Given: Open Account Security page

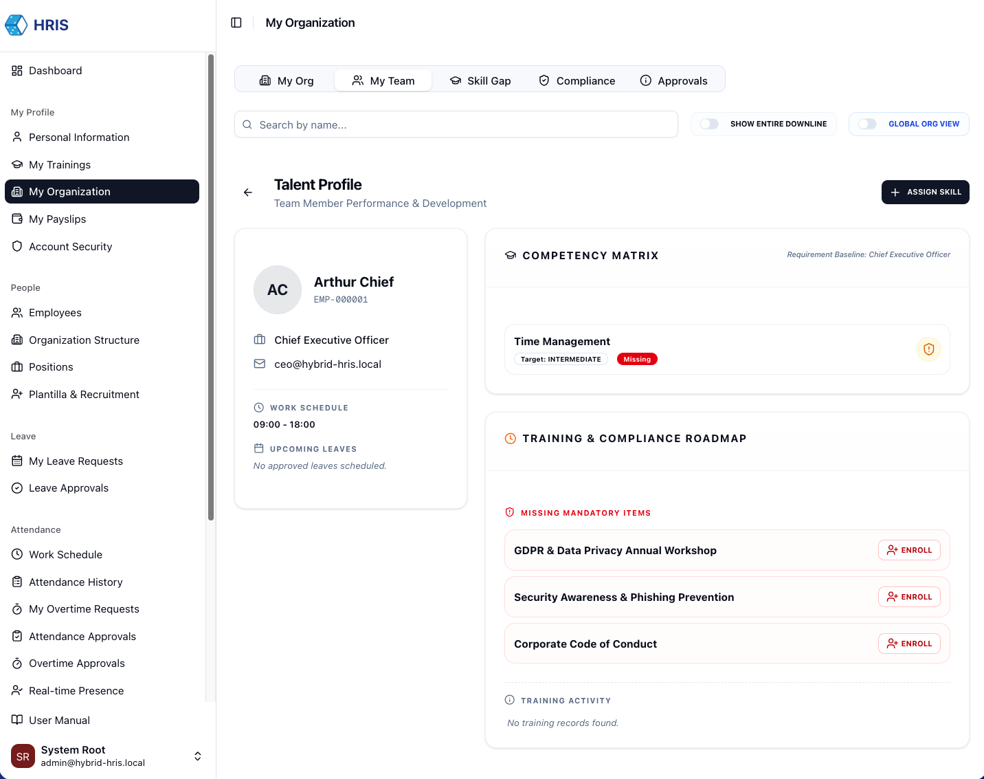Looking at the screenshot, I should 70,247.
